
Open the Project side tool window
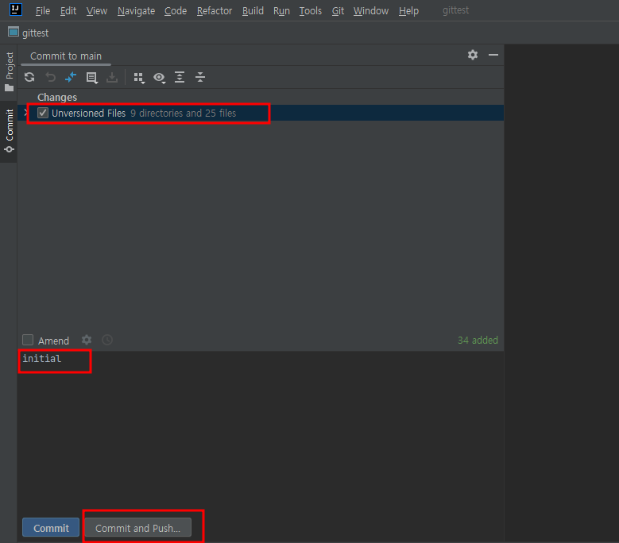[9, 71]
